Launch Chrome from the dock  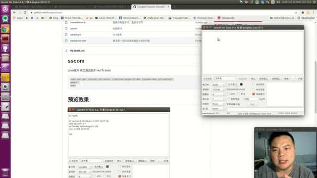click(5, 29)
